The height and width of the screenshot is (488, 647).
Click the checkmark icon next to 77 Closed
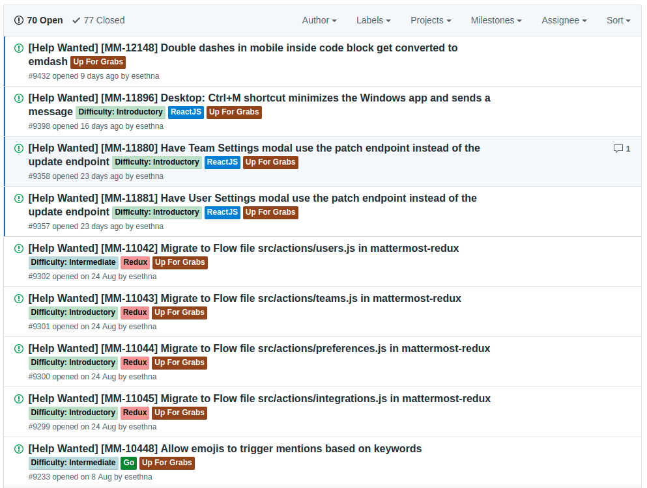pos(76,20)
